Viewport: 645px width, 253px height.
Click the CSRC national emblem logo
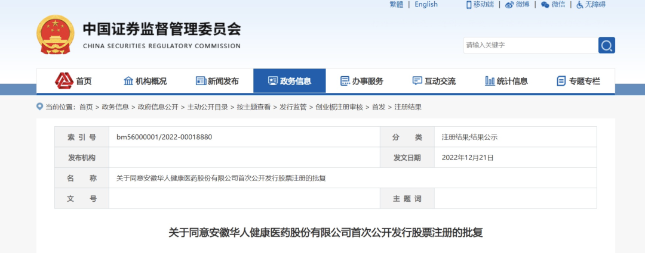click(56, 35)
